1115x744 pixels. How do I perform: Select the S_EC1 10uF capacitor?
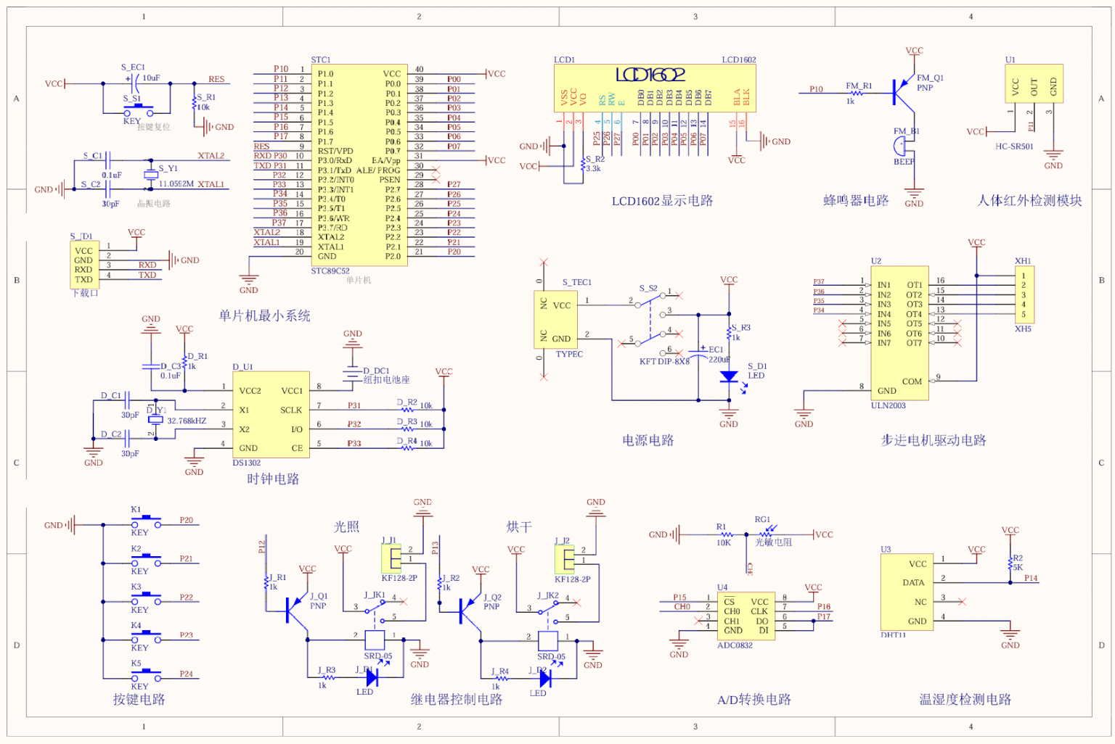(x=134, y=83)
